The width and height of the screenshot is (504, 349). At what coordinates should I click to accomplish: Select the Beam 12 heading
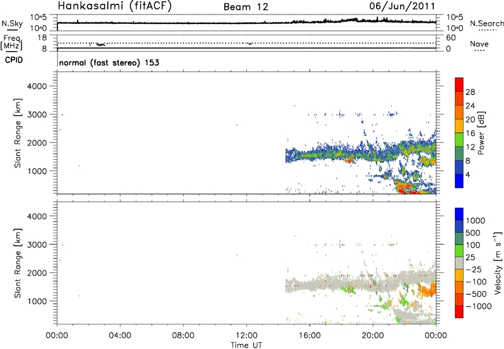(x=246, y=7)
